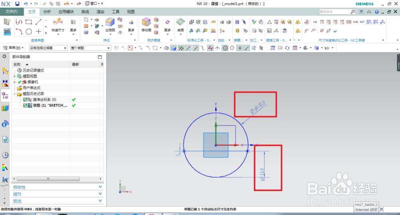This screenshot has height=215, width=400.
Task: Click the 最新 column header
Action: click(85, 64)
